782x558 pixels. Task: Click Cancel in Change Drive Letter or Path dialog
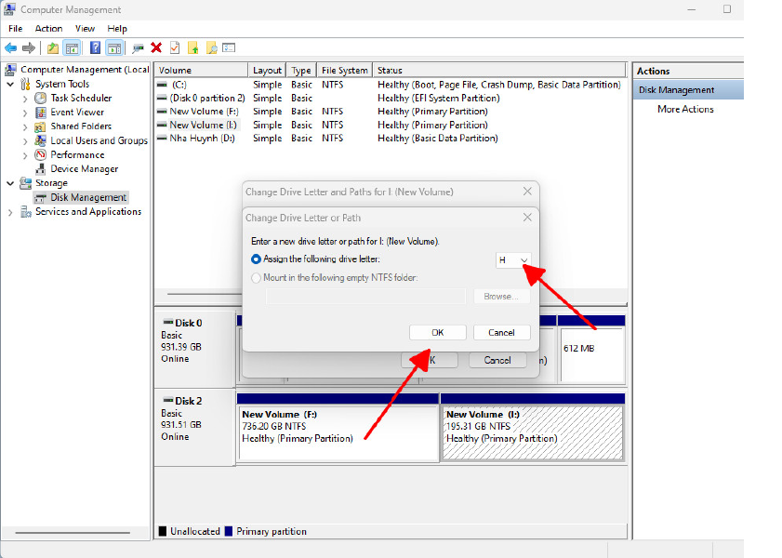[x=501, y=333]
